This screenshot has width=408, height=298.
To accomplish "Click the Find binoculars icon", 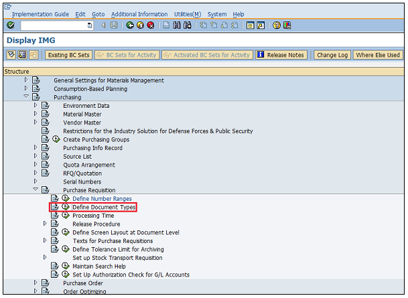I will [177, 25].
